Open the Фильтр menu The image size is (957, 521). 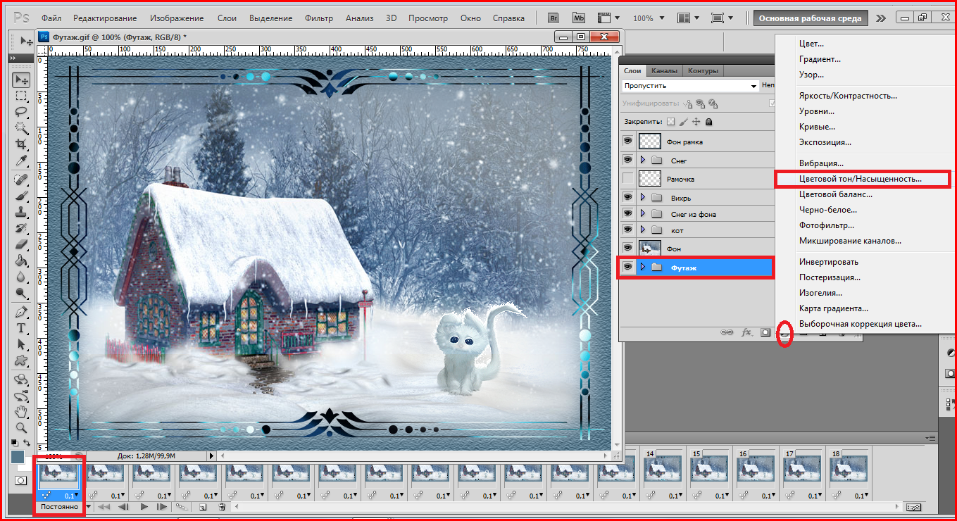click(319, 18)
